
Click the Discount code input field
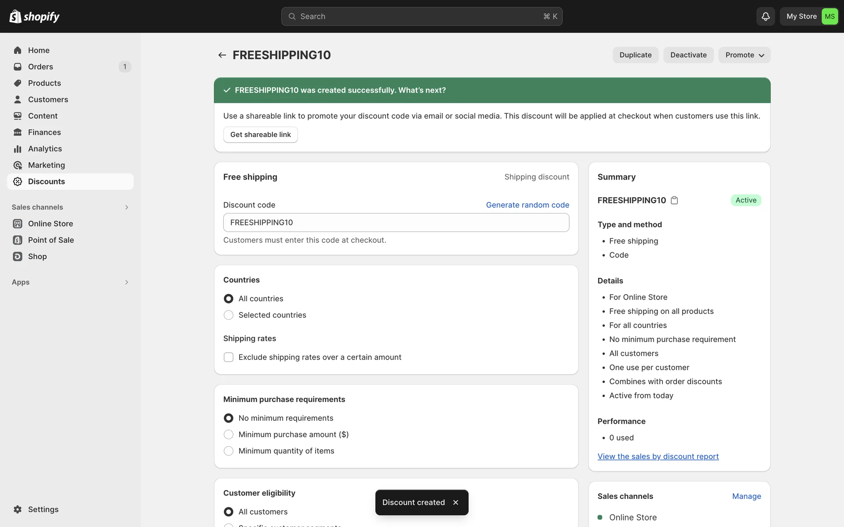point(396,223)
